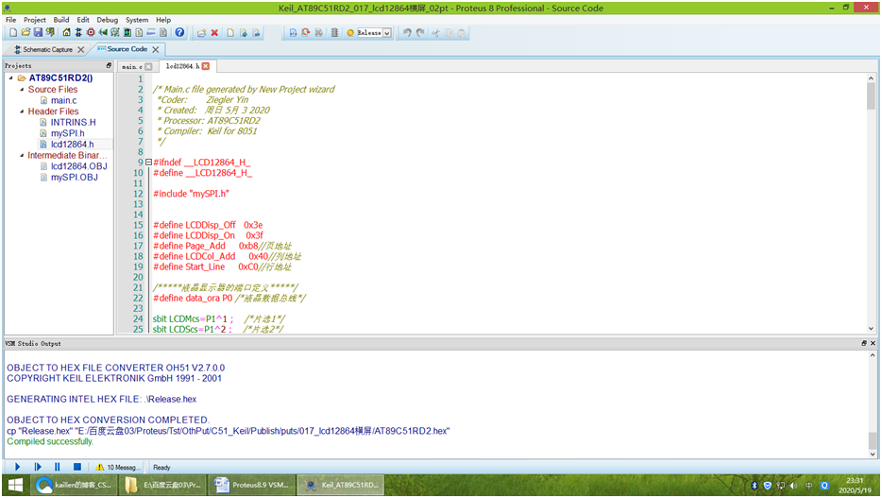
Task: Open Schematic Capture from the toolbar icon
Action: pyautogui.click(x=78, y=33)
